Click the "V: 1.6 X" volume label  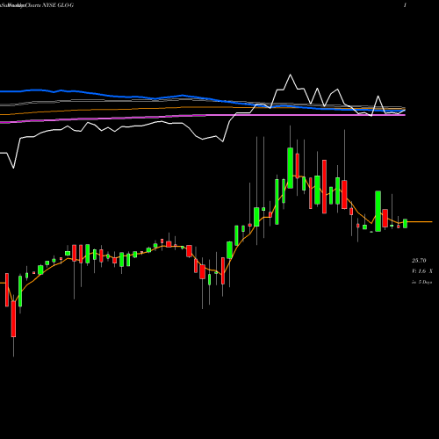[422, 271]
